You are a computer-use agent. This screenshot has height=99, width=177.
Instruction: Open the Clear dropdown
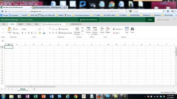pyautogui.click(x=116, y=33)
